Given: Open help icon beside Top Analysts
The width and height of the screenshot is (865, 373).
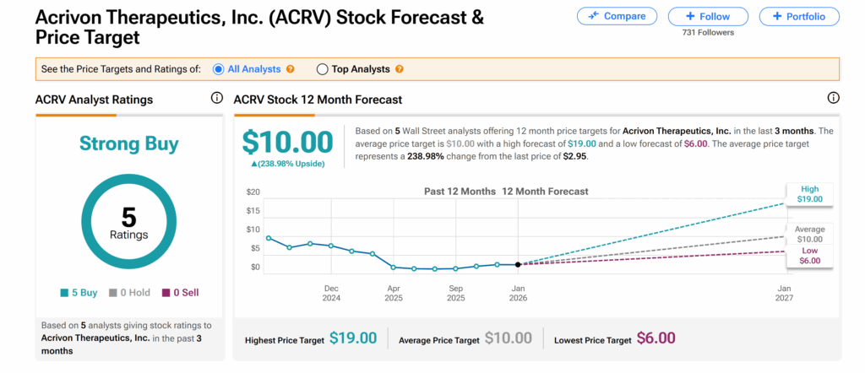Looking at the screenshot, I should click(400, 69).
